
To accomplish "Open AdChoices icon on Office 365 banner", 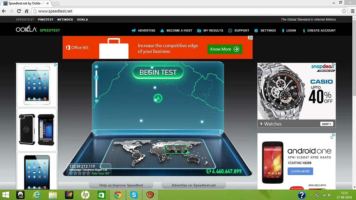I will tap(251, 37).
